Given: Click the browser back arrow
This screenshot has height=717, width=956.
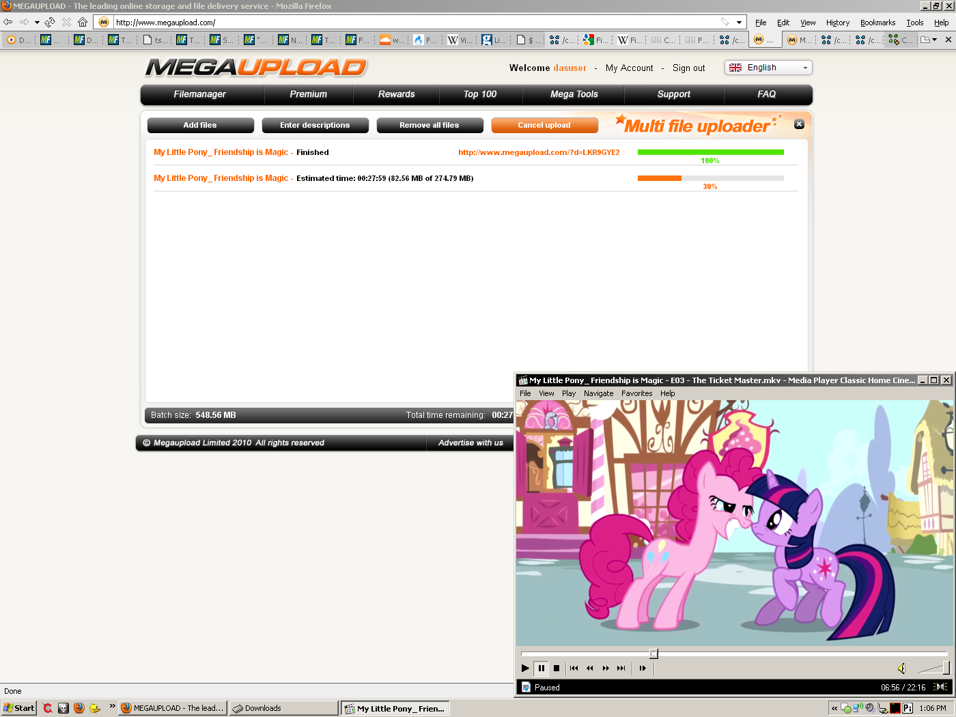Looking at the screenshot, I should (x=8, y=22).
